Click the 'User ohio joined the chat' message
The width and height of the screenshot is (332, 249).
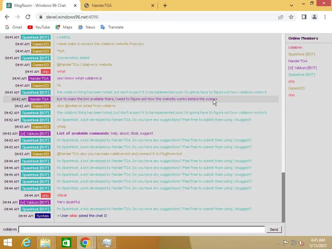[82, 216]
